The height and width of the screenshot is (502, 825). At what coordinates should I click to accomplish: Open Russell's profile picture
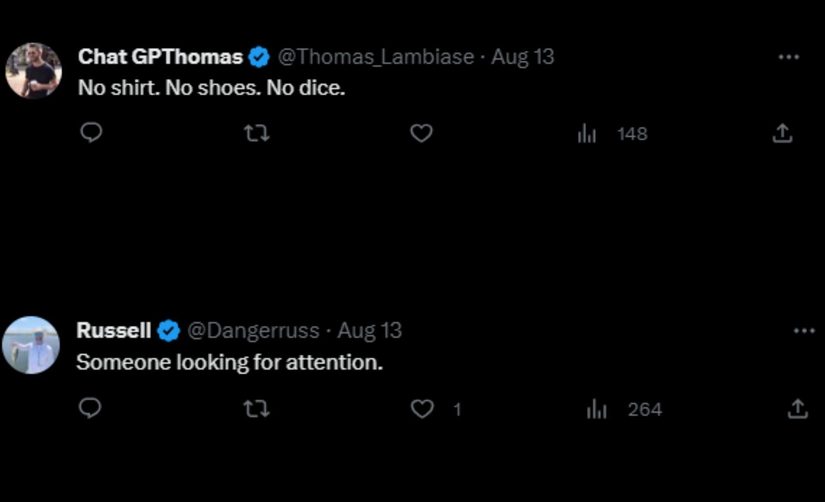click(x=31, y=345)
